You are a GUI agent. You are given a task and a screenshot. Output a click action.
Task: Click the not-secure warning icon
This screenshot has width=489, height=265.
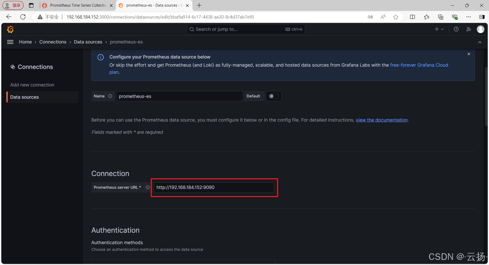40,17
